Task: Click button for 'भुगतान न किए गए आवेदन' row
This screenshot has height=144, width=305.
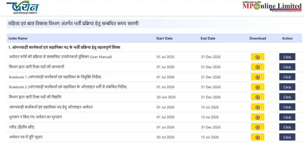Action: click(287, 117)
